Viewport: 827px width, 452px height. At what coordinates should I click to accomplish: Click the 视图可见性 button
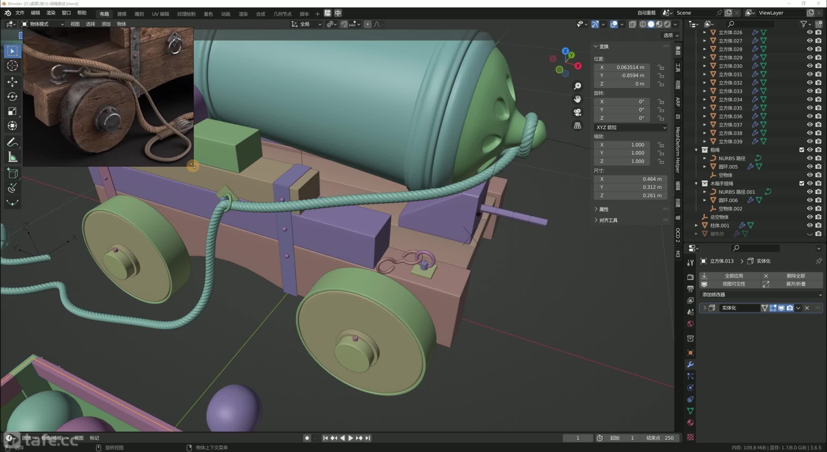tap(730, 284)
